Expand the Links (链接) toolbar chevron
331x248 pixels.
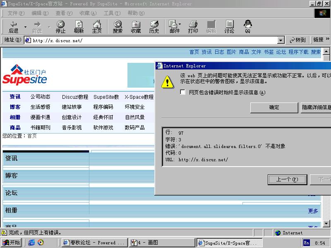click(x=328, y=39)
